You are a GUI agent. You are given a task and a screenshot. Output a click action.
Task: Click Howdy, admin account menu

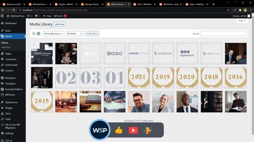[241, 16]
